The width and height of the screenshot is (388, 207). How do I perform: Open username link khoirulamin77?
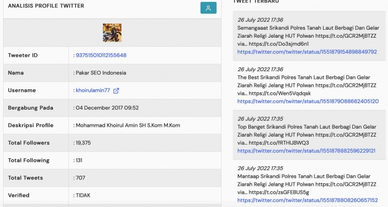pos(93,90)
